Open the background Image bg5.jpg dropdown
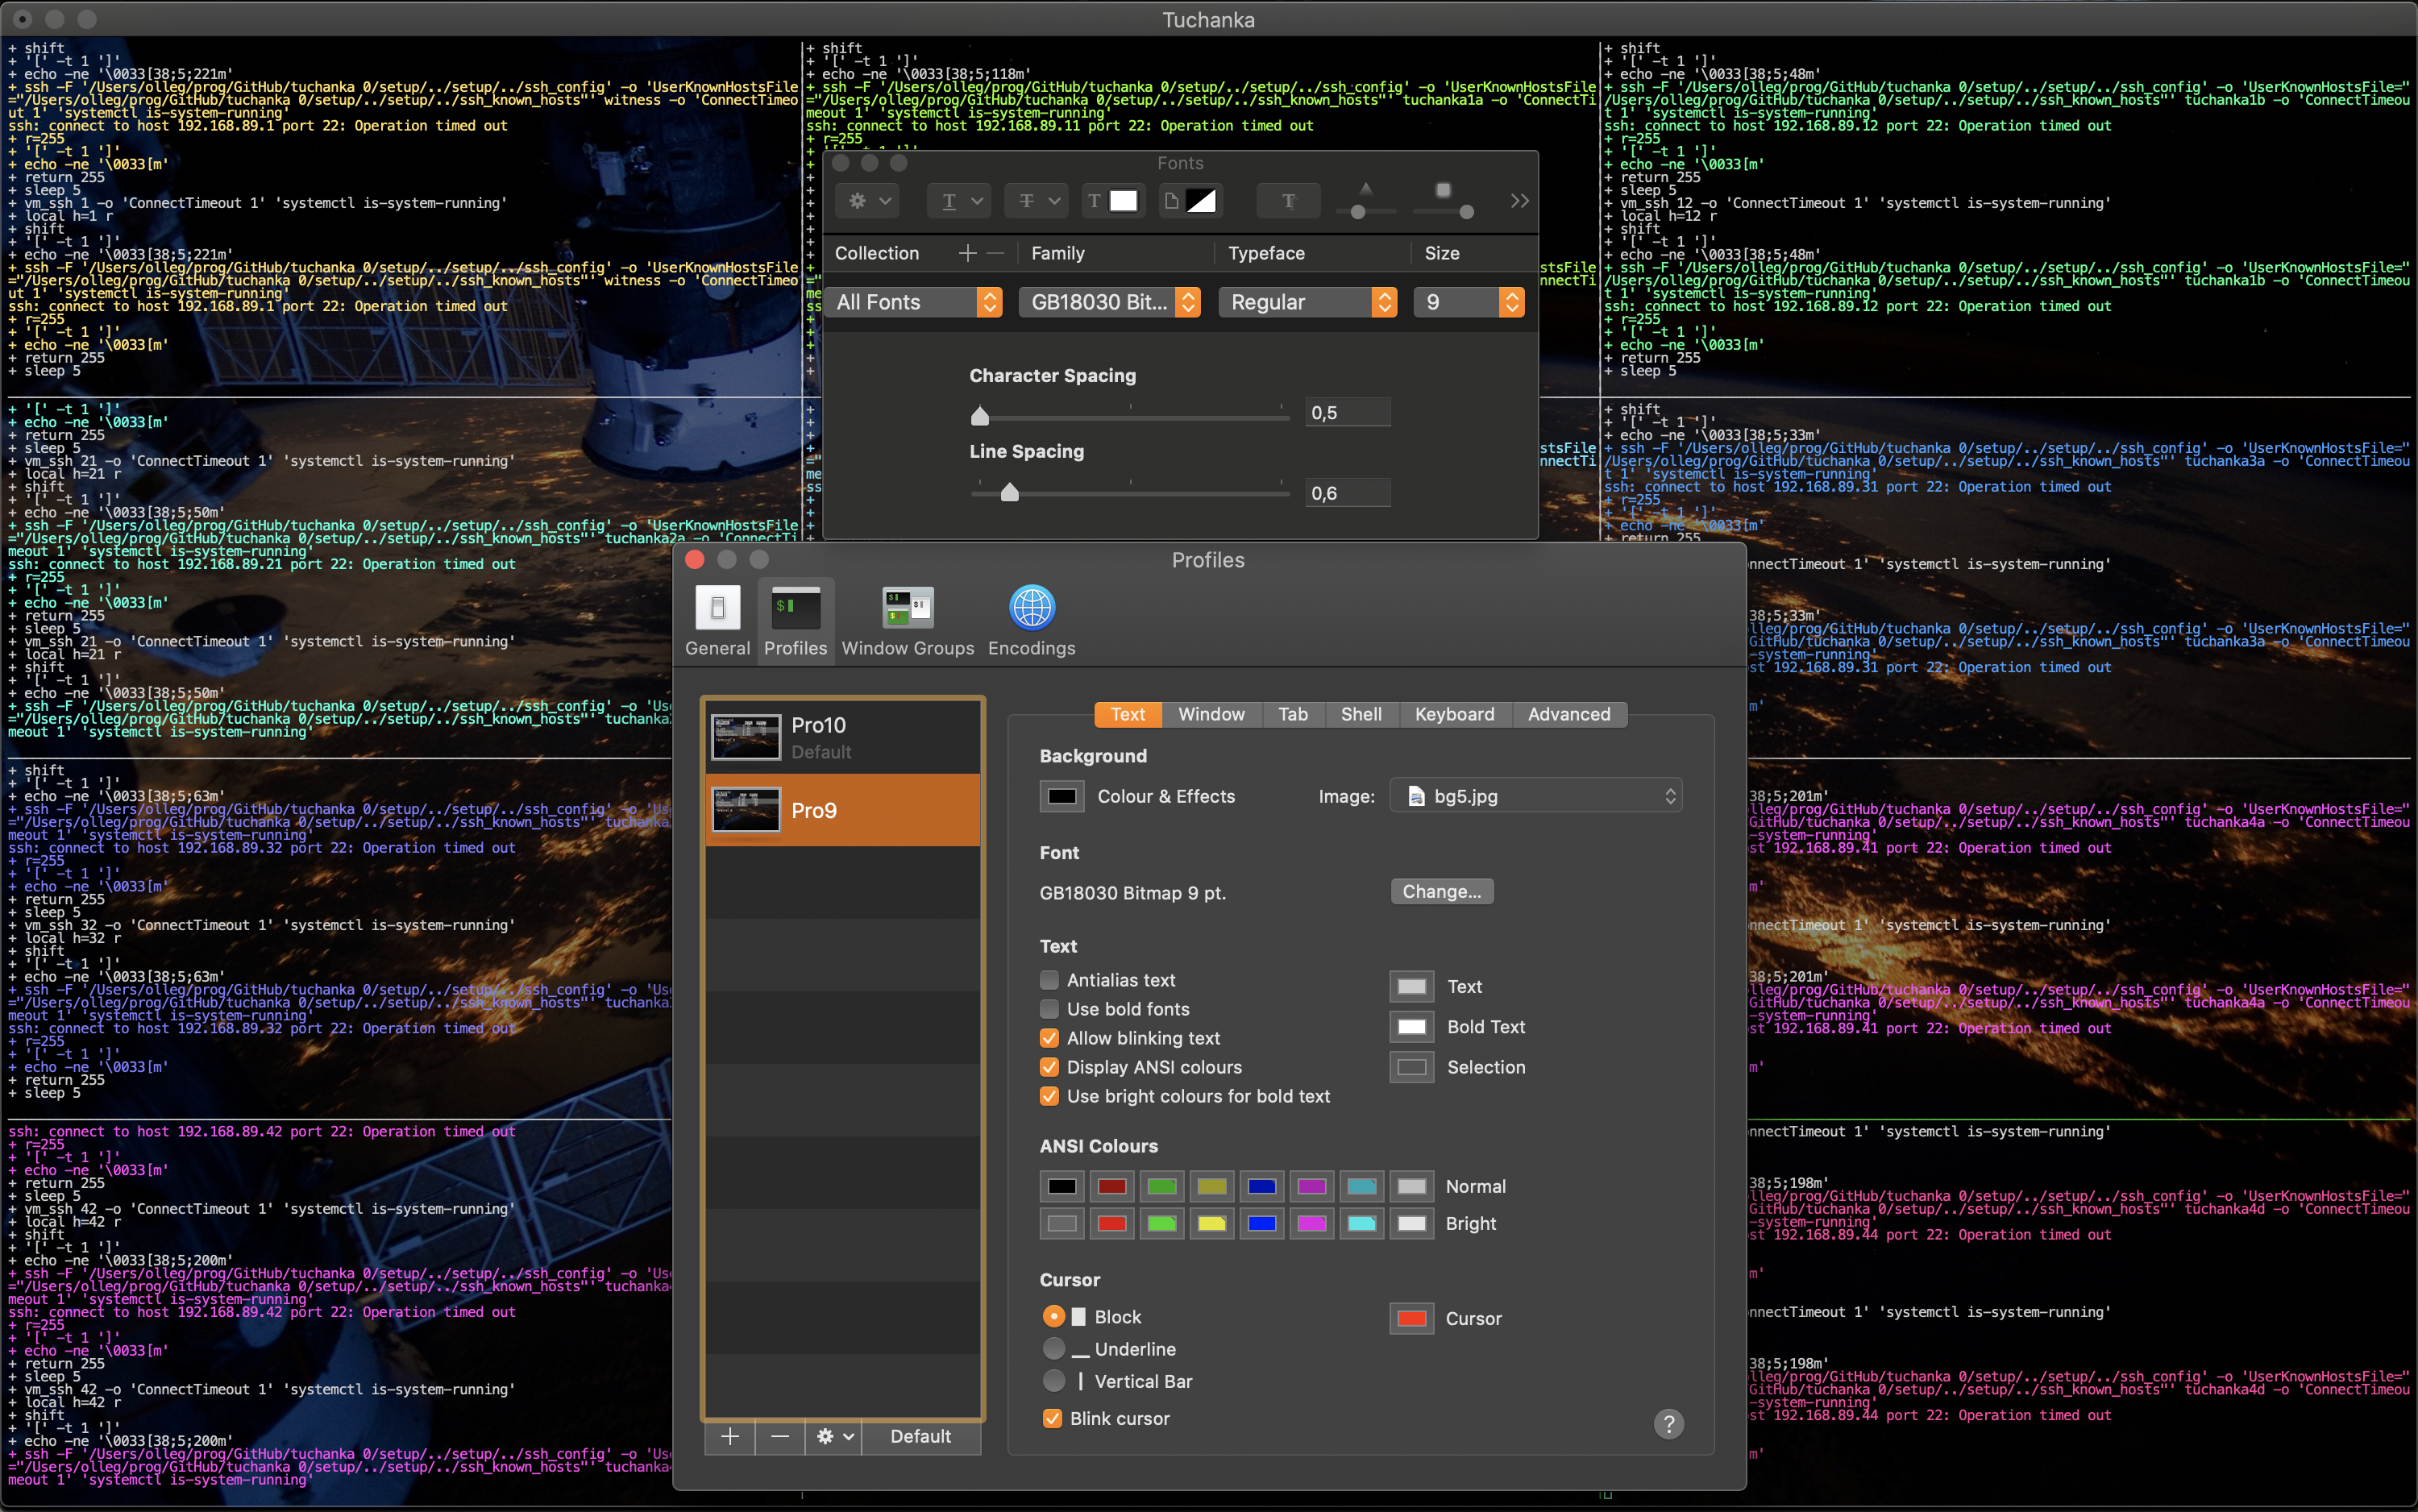Image resolution: width=2418 pixels, height=1512 pixels. click(1535, 796)
